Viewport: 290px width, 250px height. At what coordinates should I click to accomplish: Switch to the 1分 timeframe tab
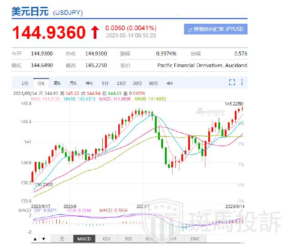(x=25, y=83)
